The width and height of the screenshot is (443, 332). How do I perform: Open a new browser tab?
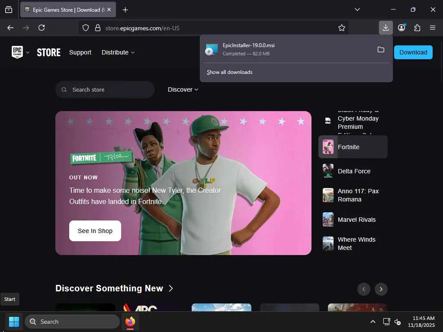125,10
